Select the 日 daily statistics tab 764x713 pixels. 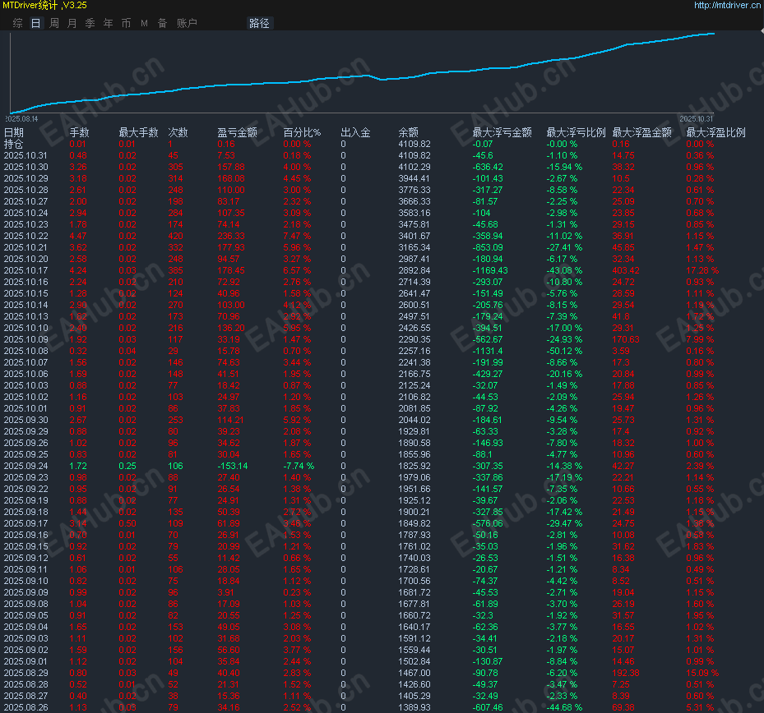pyautogui.click(x=35, y=23)
